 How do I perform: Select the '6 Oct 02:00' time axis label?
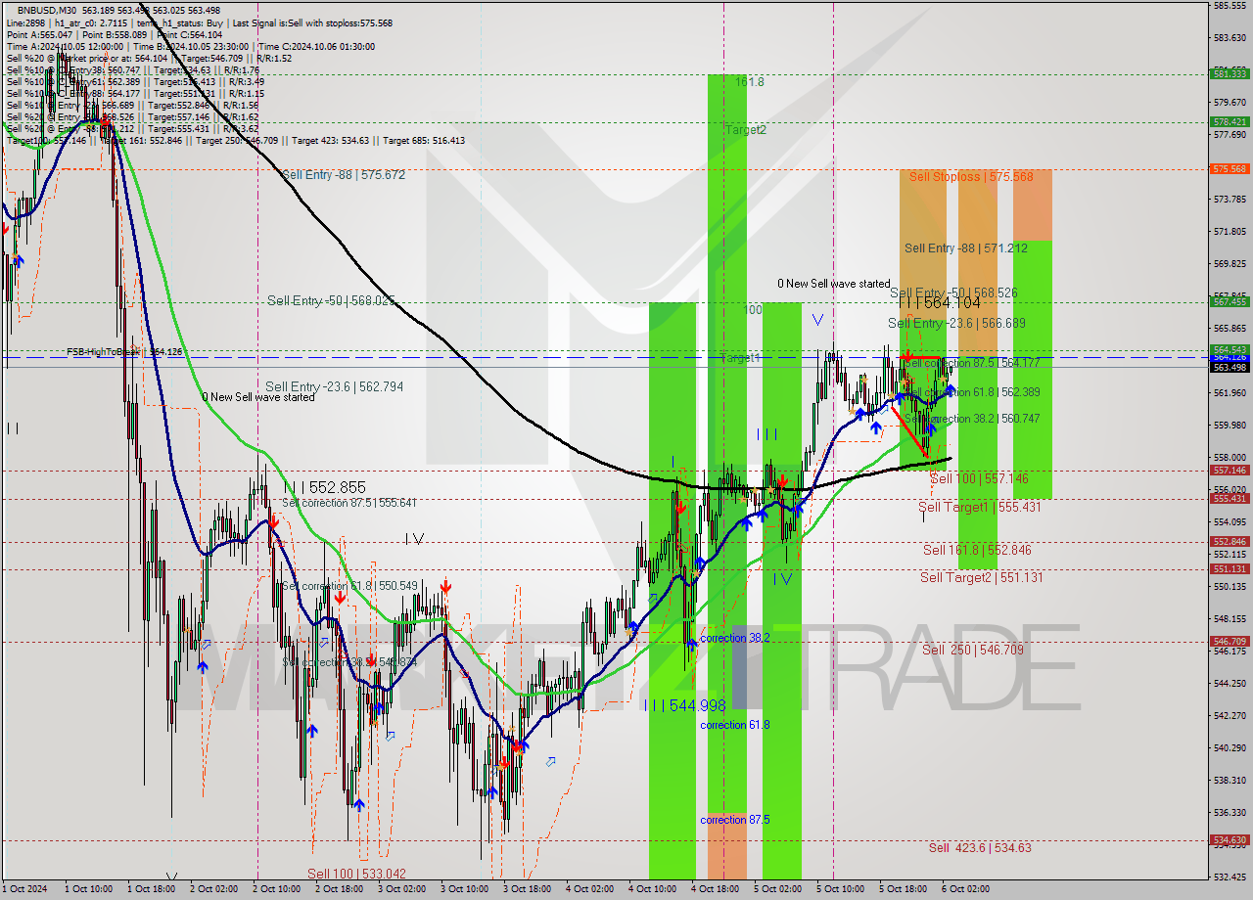pos(965,889)
